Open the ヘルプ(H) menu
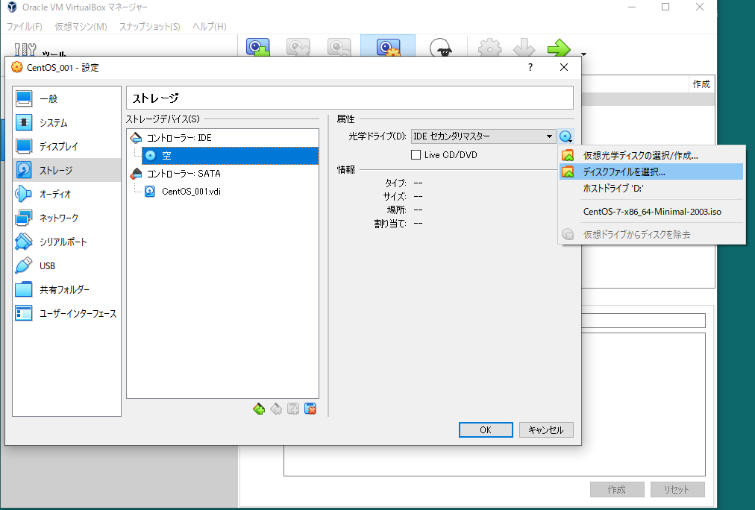Viewport: 755px width, 510px height. pos(210,26)
